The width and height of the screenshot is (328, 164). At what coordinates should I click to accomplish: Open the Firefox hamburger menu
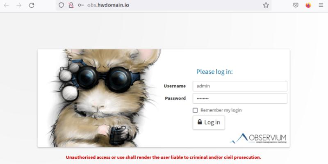[x=321, y=5]
